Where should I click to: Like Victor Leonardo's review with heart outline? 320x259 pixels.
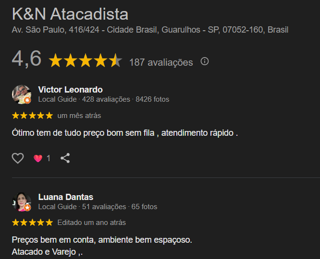[x=18, y=158]
